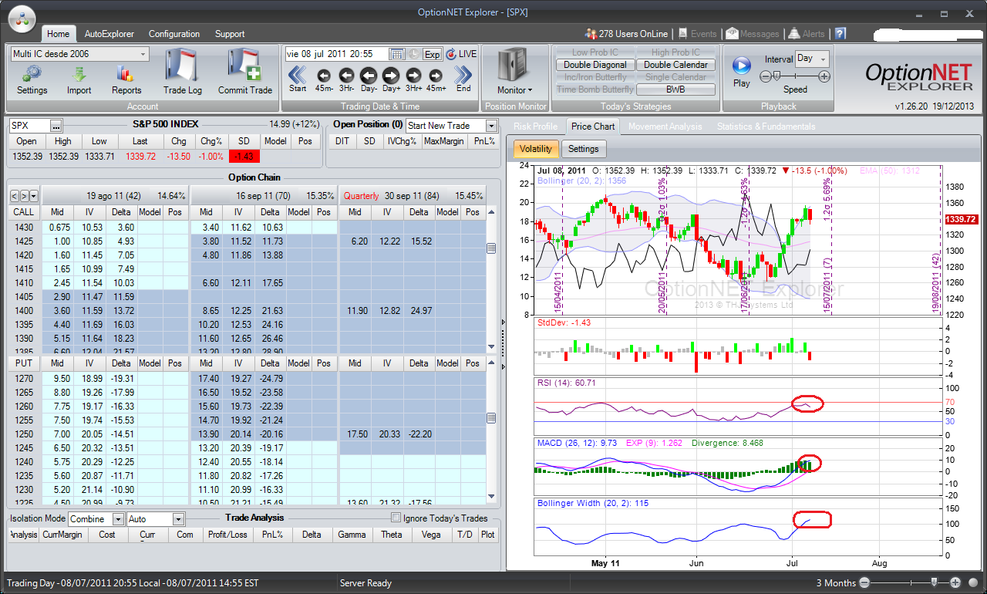987x594 pixels.
Task: Click the blue help question mark icon
Action: 840,34
